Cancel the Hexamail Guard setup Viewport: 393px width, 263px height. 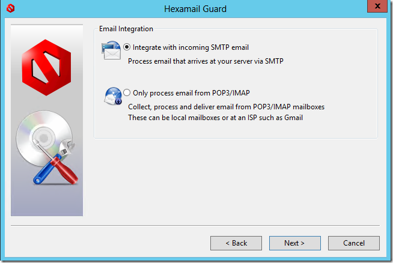354,243
